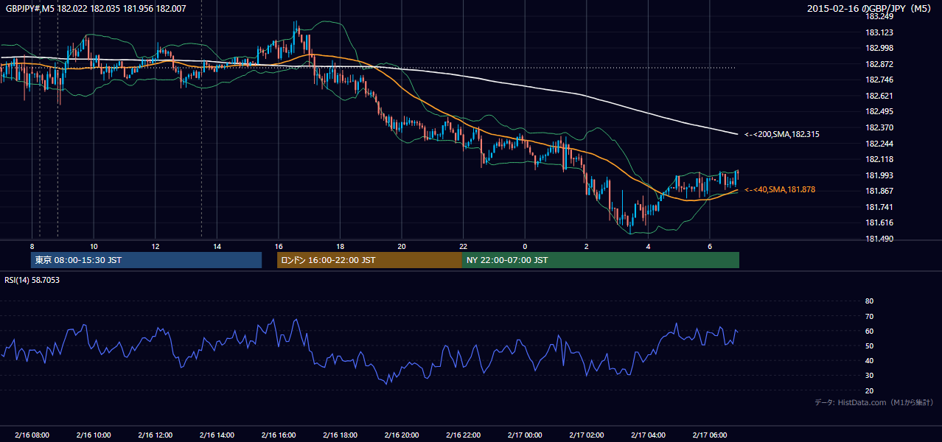Click price axis value 182.118
The width and height of the screenshot is (942, 442).
pyautogui.click(x=879, y=159)
